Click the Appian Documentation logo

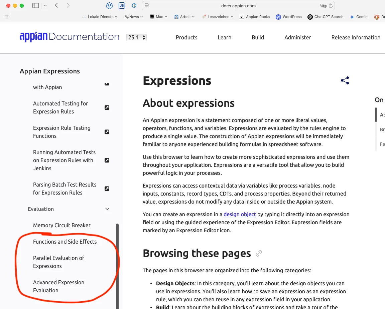tap(70, 37)
